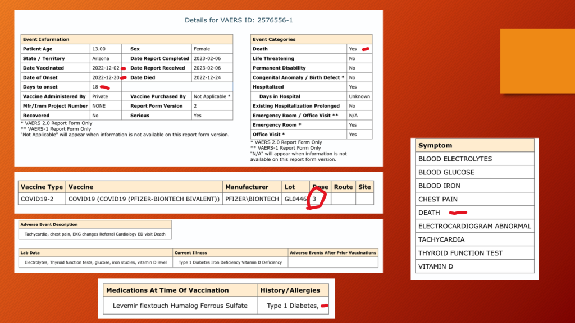Click the Date Vaccinated value 2022-12-02
Image resolution: width=575 pixels, height=323 pixels.
pos(105,68)
